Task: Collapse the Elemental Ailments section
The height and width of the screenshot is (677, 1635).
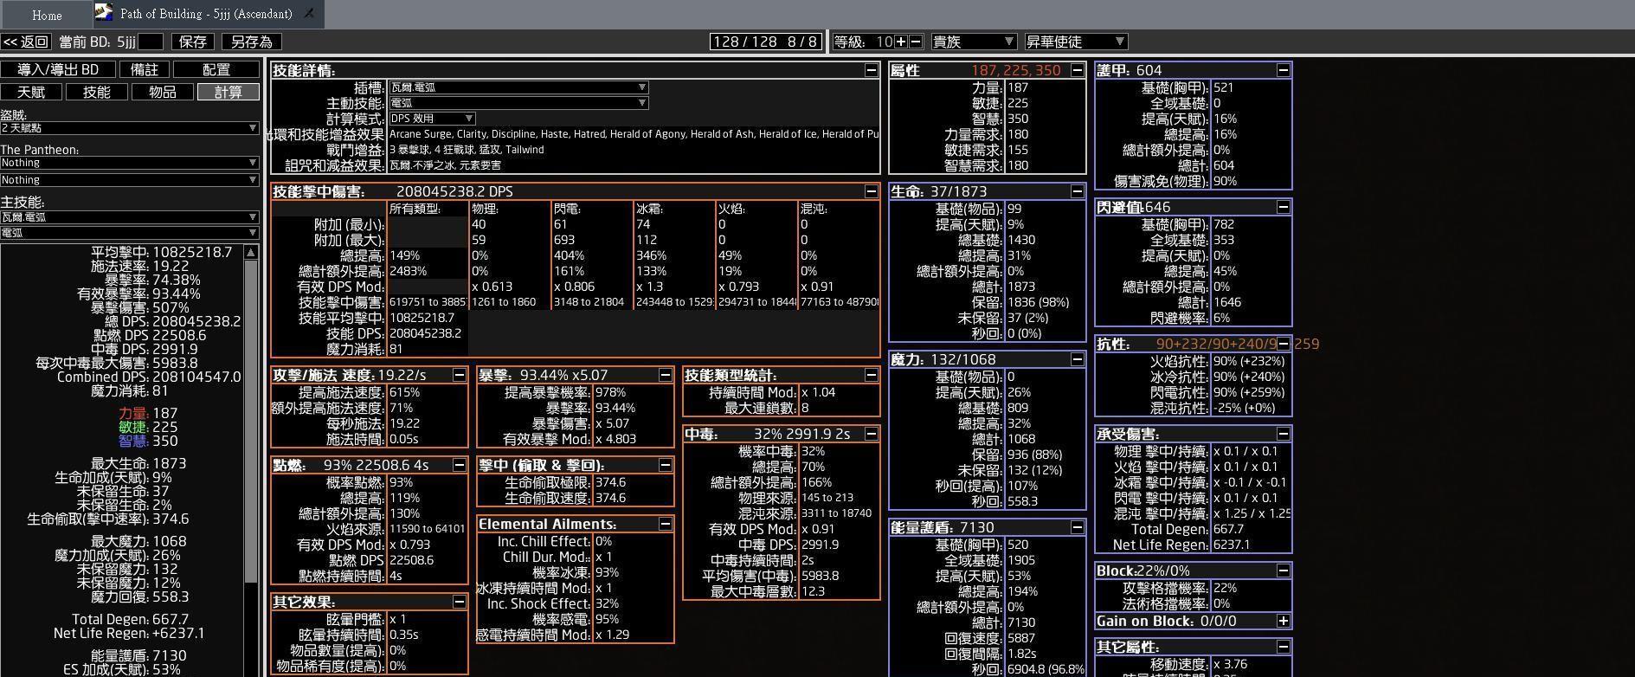Action: pyautogui.click(x=665, y=524)
